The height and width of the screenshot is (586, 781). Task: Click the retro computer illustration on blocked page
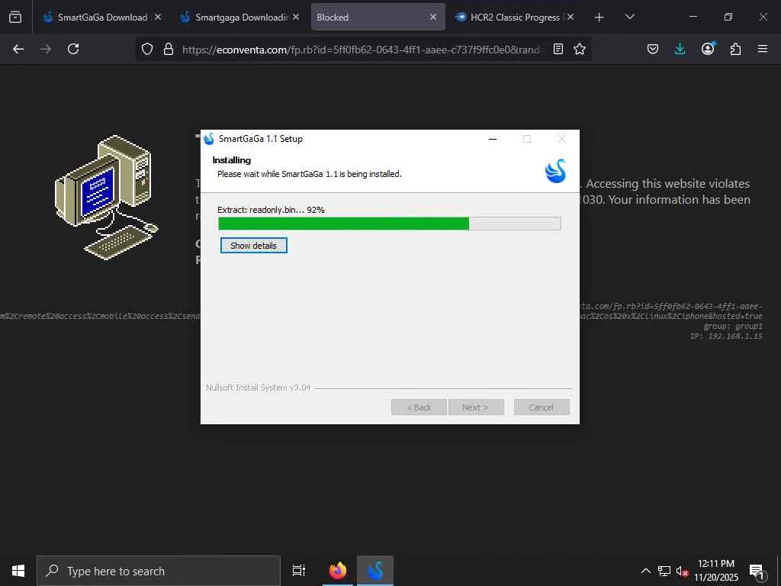(x=107, y=198)
